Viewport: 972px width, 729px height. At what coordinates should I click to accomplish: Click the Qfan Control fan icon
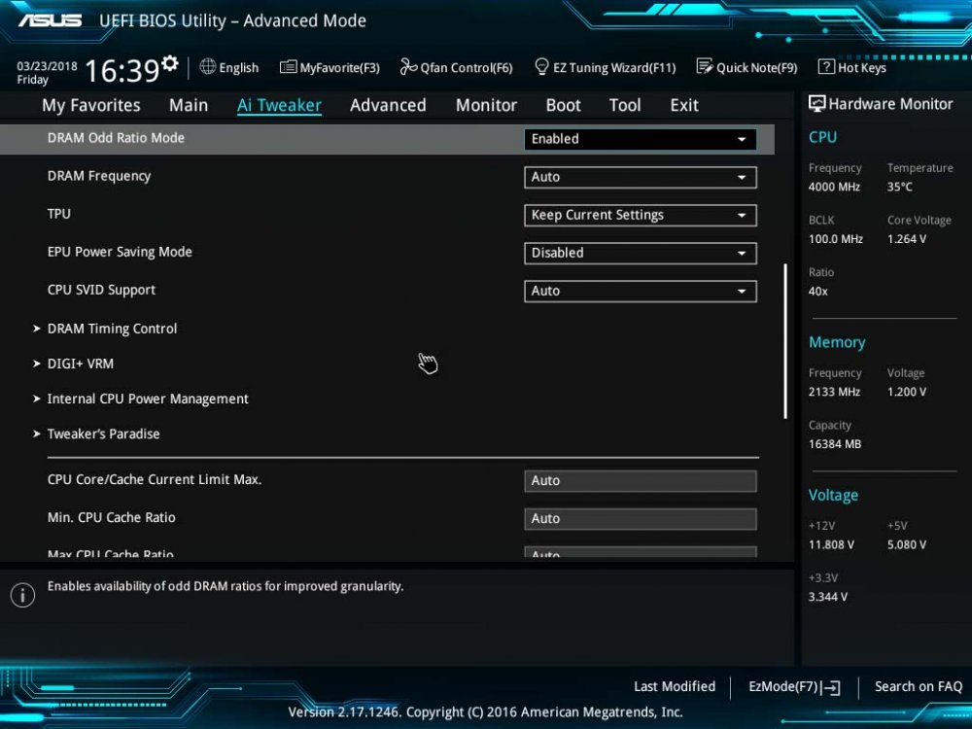(x=408, y=66)
